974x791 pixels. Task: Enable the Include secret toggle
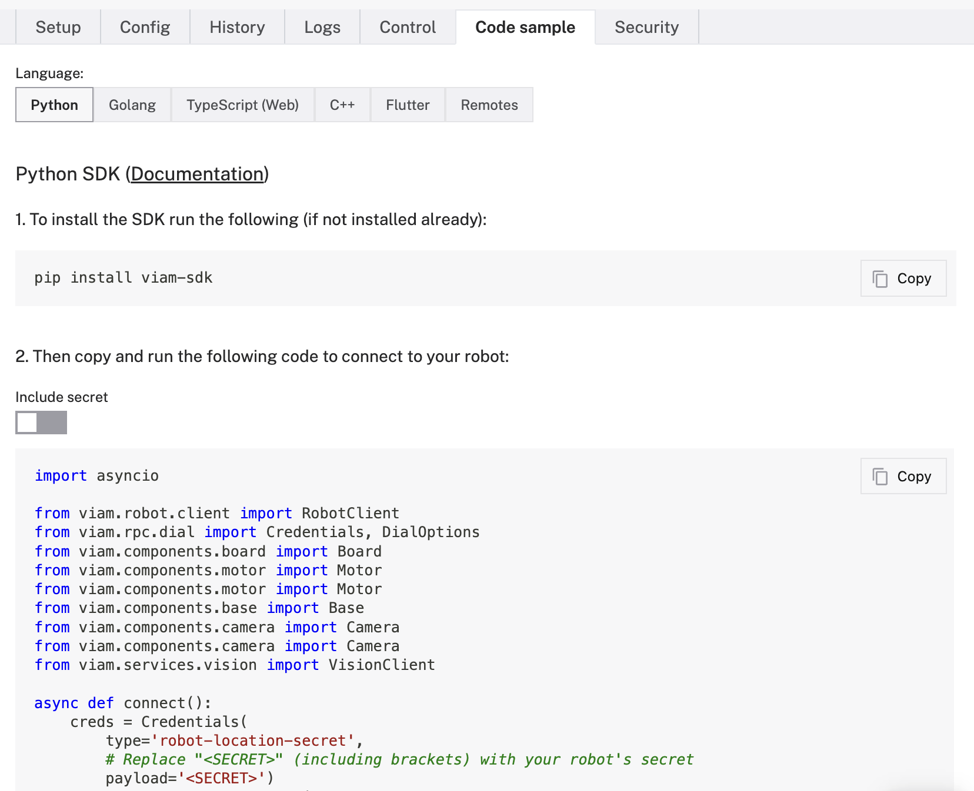point(41,422)
